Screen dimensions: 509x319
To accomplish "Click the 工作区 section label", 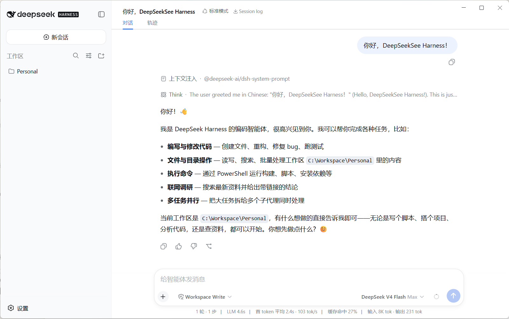I will point(15,56).
